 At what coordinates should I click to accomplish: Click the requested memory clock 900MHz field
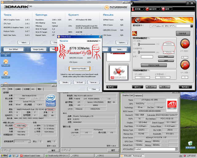point(169,52)
